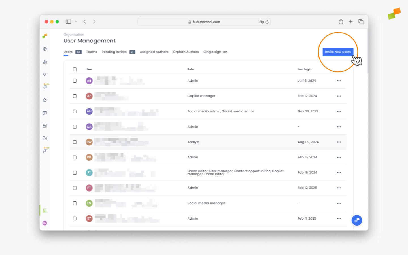This screenshot has width=408, height=255.
Task: Open the Single sign-on tab
Action: [x=215, y=52]
